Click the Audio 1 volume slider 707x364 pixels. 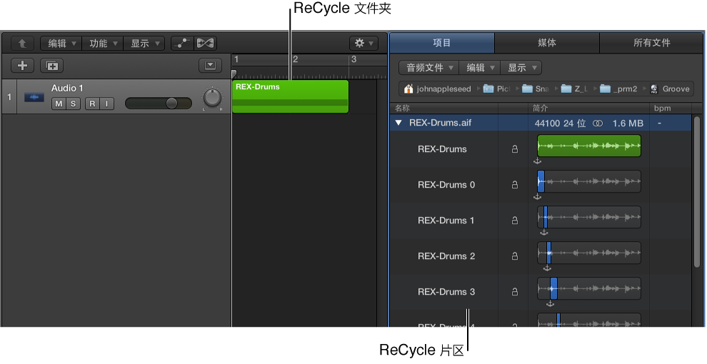click(159, 103)
